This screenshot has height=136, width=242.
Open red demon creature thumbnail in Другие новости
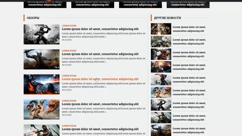coord(161,54)
